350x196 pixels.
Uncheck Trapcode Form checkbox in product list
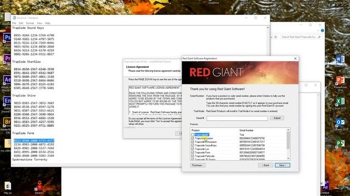pyautogui.click(x=192, y=152)
